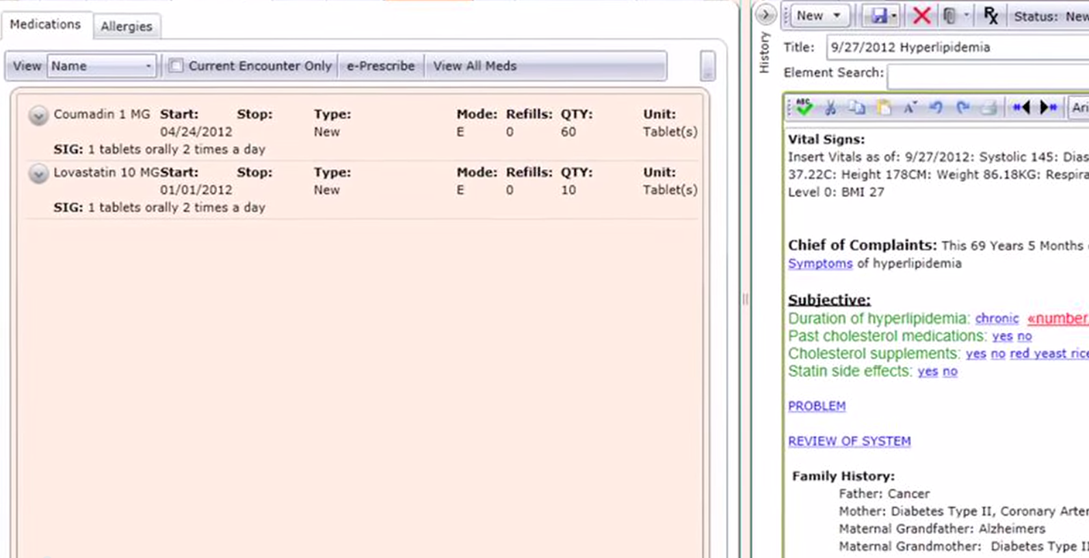Click the red X delete icon
Screen dimensions: 1089x558
921,16
